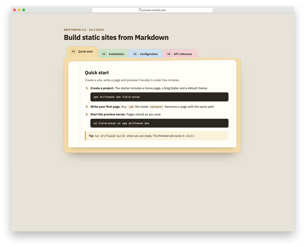
Task: Click the code block 'npx driftwood new field-notes'
Action: tap(159, 97)
